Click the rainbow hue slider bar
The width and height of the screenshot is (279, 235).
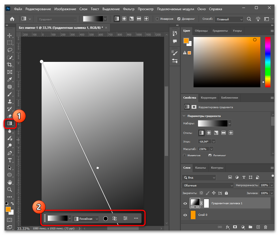[268, 62]
